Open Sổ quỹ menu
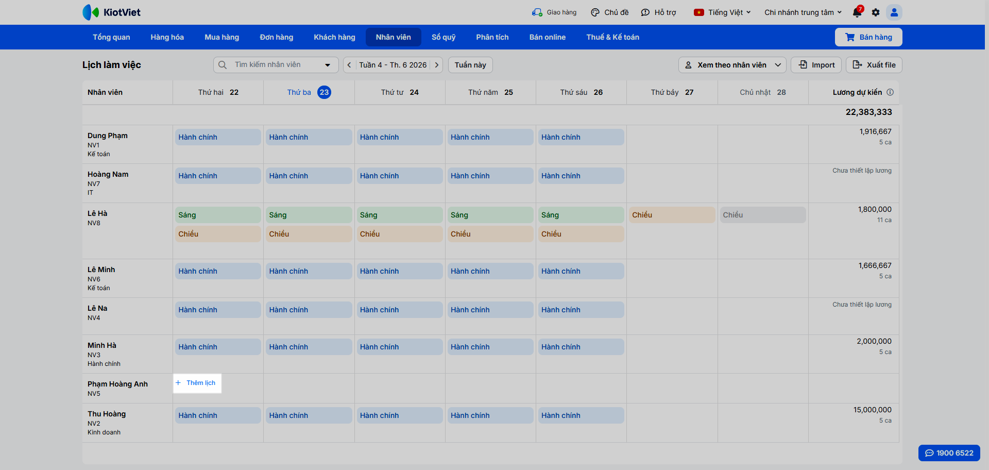 444,37
